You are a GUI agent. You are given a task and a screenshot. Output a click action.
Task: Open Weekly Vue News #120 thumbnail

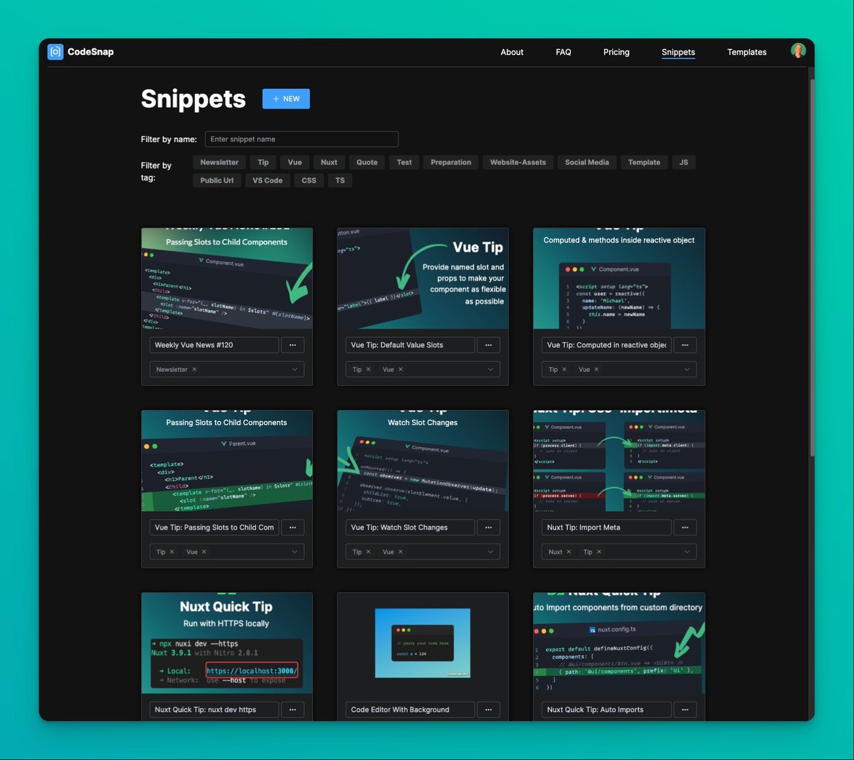pyautogui.click(x=227, y=279)
